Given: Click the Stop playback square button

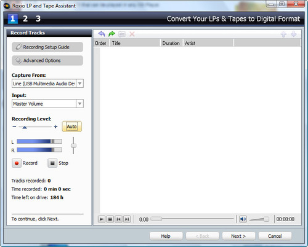Looking at the screenshot, I should coord(110,219).
